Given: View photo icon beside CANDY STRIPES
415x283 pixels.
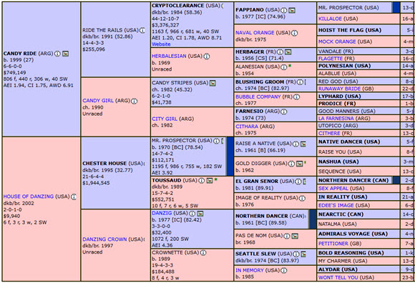Looking at the screenshot, I should 213,83.
